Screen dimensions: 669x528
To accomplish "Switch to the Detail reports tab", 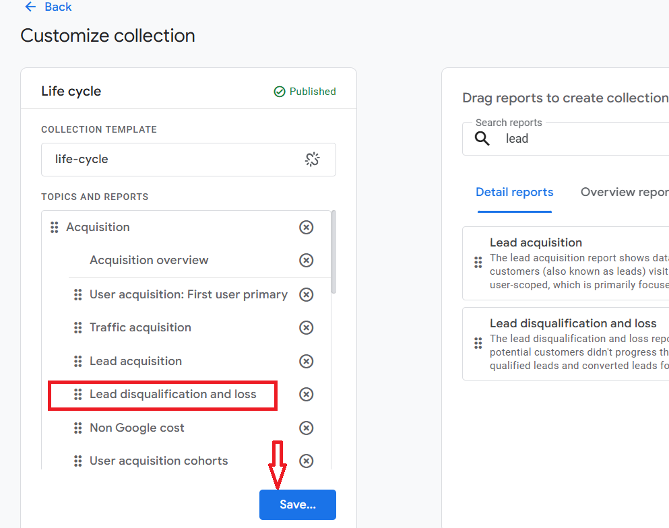I will (x=514, y=193).
